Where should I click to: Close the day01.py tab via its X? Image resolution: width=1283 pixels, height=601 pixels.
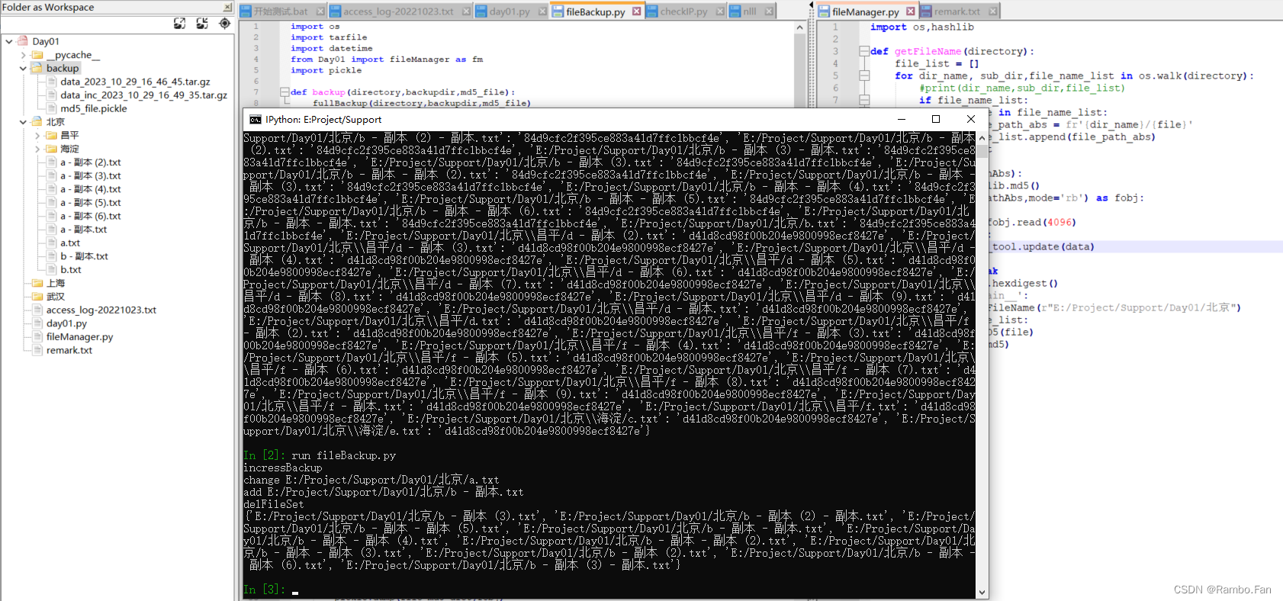pos(542,11)
